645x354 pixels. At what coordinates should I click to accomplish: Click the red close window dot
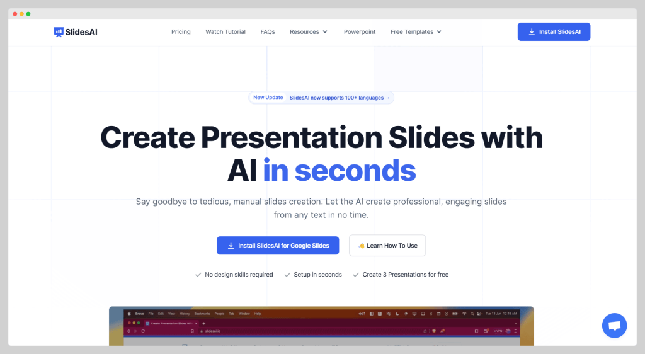click(15, 14)
